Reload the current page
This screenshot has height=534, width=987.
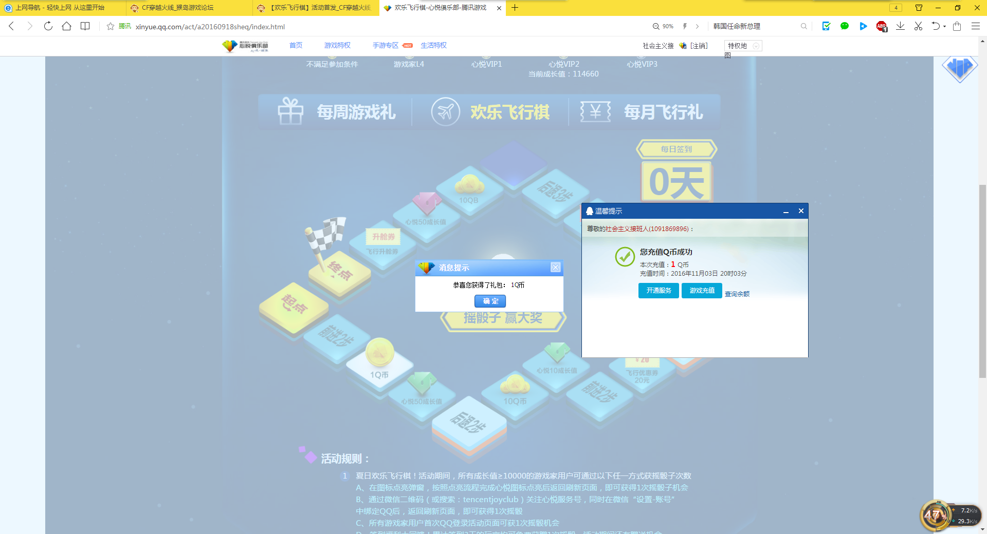tap(48, 26)
